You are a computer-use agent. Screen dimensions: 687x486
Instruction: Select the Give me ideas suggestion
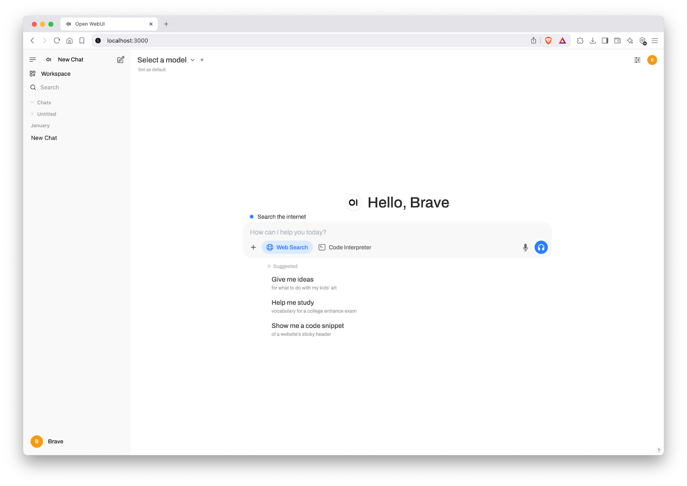tap(304, 283)
